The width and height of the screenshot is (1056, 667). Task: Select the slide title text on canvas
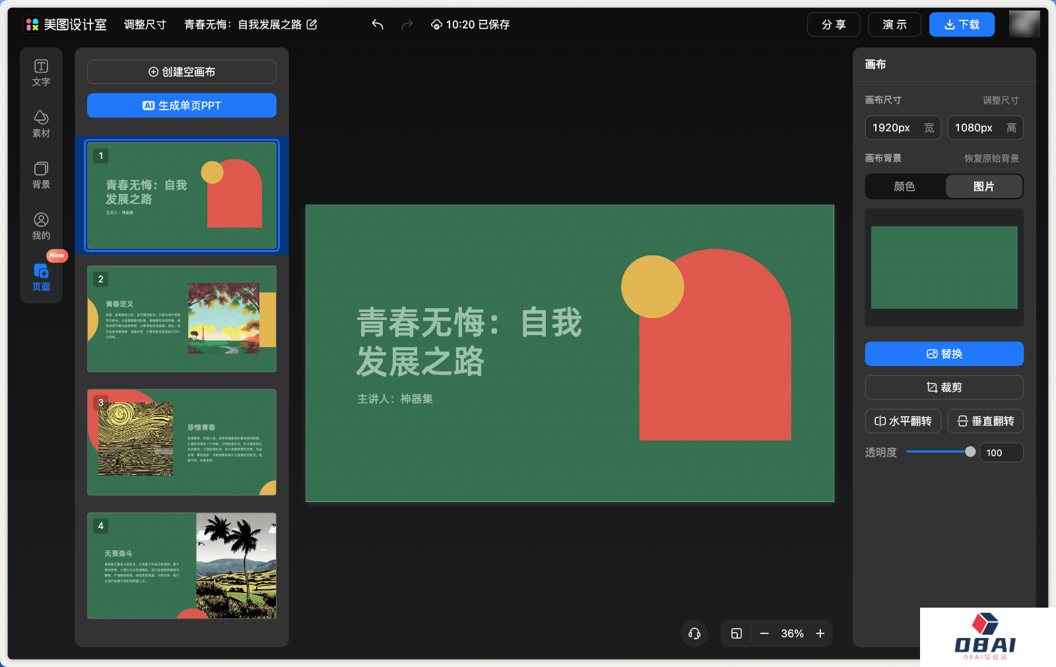click(469, 342)
